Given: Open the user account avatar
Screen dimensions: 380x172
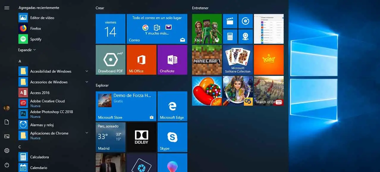Looking at the screenshot, I should [7, 108].
